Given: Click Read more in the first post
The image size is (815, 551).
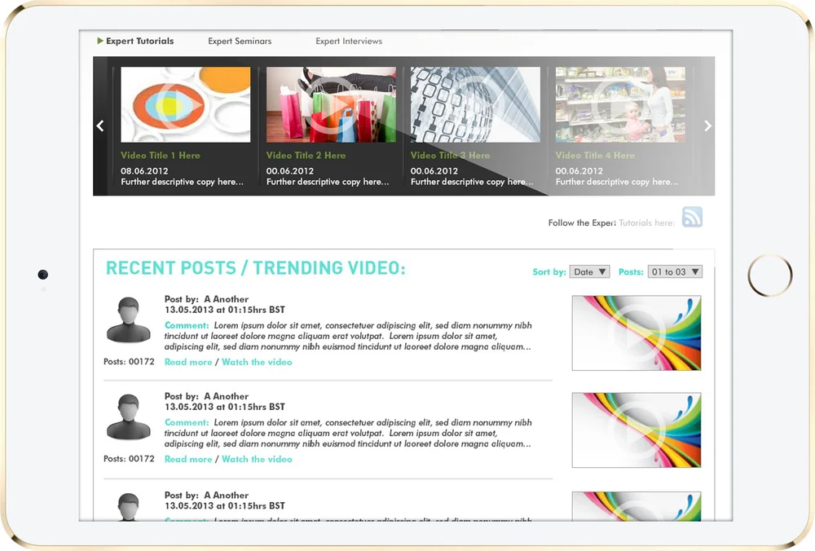Looking at the screenshot, I should point(188,363).
